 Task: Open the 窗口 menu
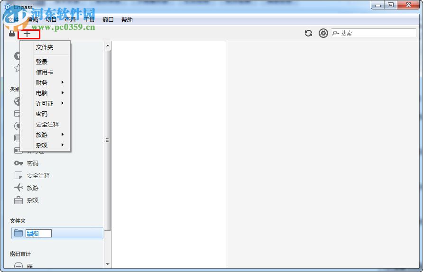tap(108, 20)
